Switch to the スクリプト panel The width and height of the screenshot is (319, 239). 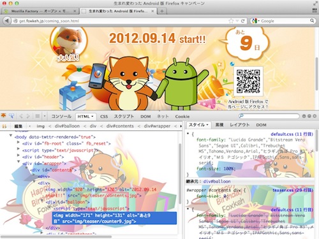click(x=124, y=117)
